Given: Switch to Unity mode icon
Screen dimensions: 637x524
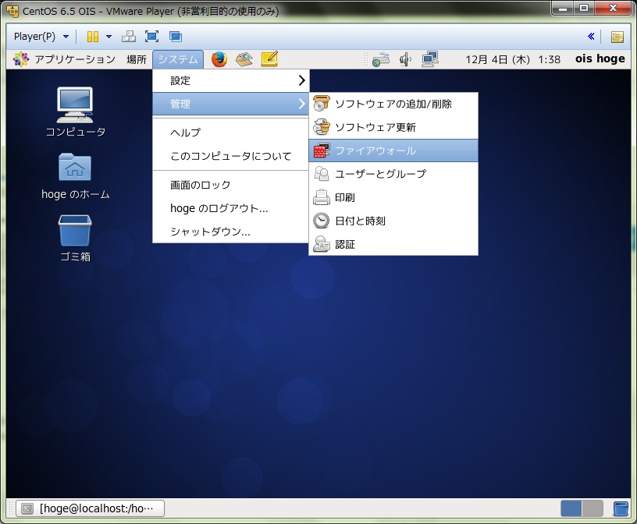Looking at the screenshot, I should [176, 37].
